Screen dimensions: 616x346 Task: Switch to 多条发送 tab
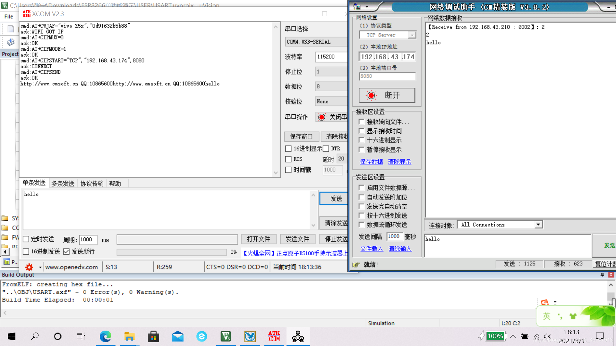63,184
